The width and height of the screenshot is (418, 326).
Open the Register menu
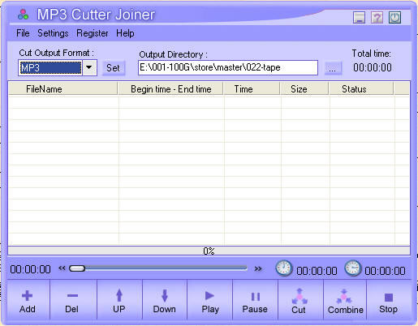coord(93,33)
